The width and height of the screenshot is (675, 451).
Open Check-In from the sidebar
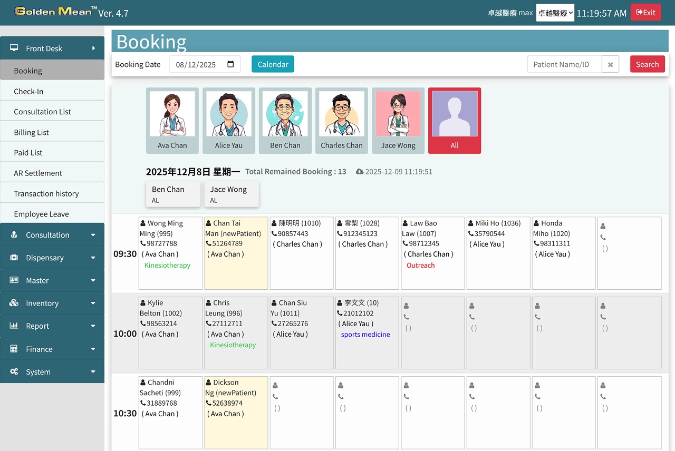29,91
